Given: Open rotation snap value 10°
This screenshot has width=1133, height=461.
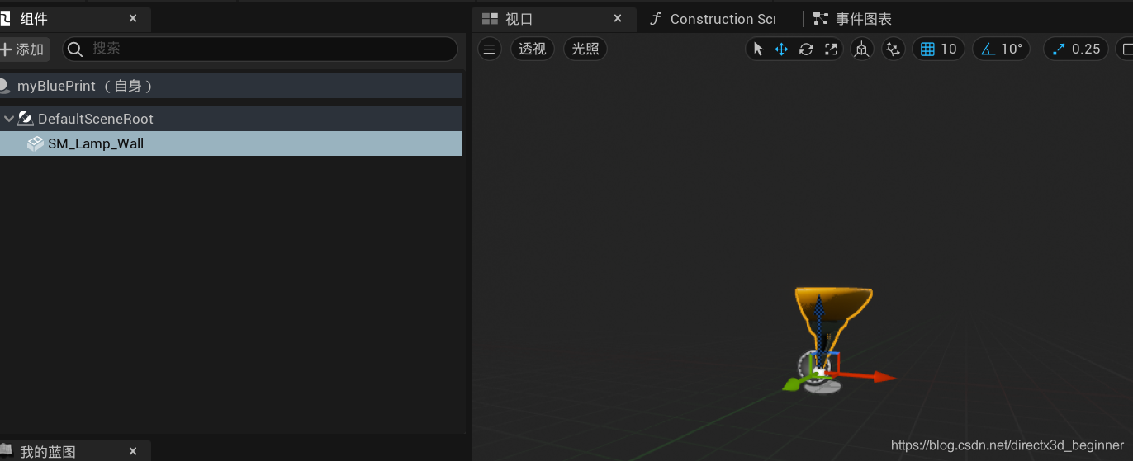Looking at the screenshot, I should [x=1012, y=49].
